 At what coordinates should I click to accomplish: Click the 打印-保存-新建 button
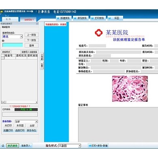(98, 145)
